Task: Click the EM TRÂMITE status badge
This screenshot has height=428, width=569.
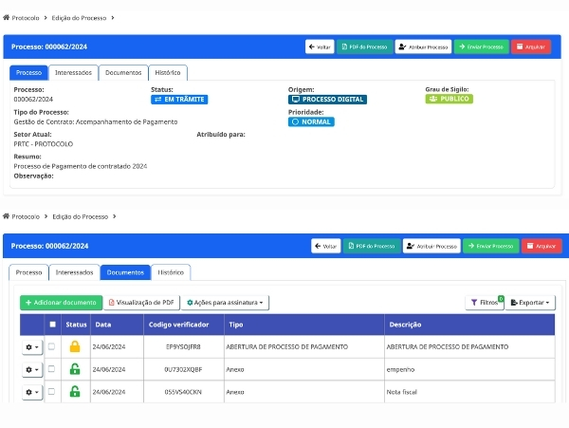Action: pyautogui.click(x=178, y=99)
